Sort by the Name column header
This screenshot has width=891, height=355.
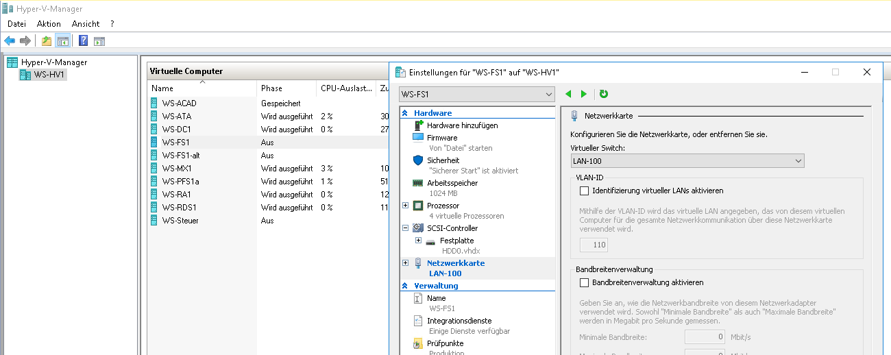click(x=202, y=88)
